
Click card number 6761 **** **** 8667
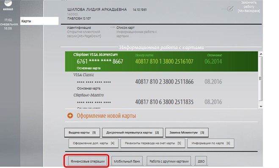tap(100, 62)
